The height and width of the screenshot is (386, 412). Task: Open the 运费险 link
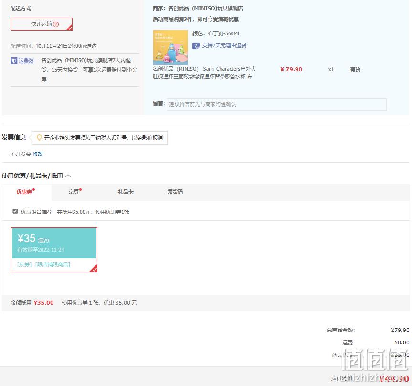[x=26, y=61]
